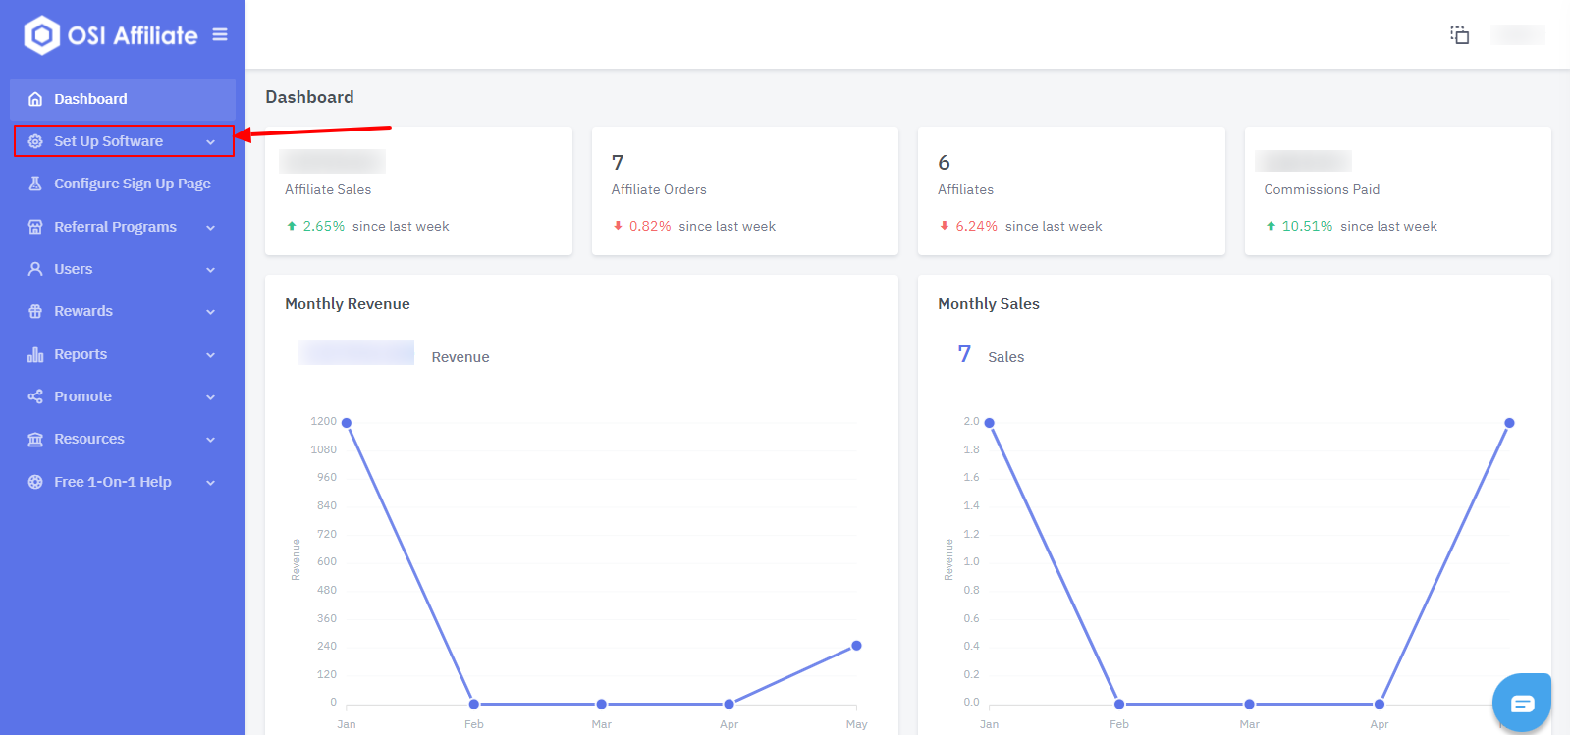Expand the Reports chevron

pos(210,355)
